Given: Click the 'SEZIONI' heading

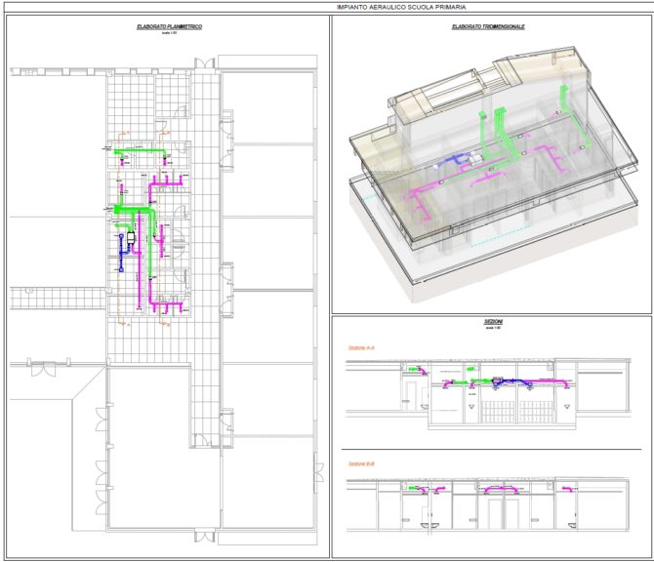Looking at the screenshot, I should coord(493,322).
